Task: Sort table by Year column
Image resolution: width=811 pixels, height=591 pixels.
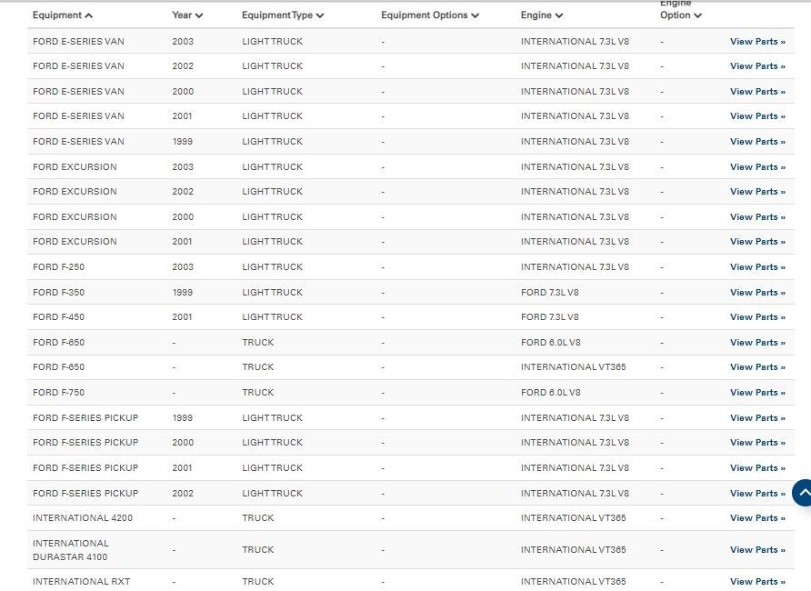Action: tap(187, 15)
